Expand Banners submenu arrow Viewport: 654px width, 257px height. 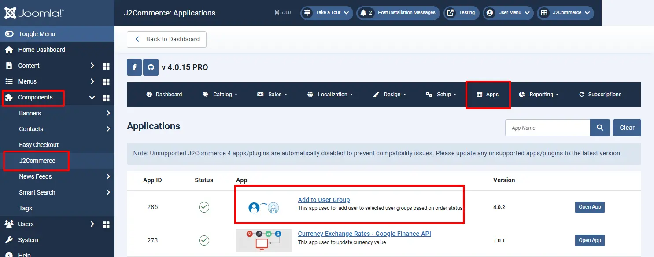(x=108, y=113)
